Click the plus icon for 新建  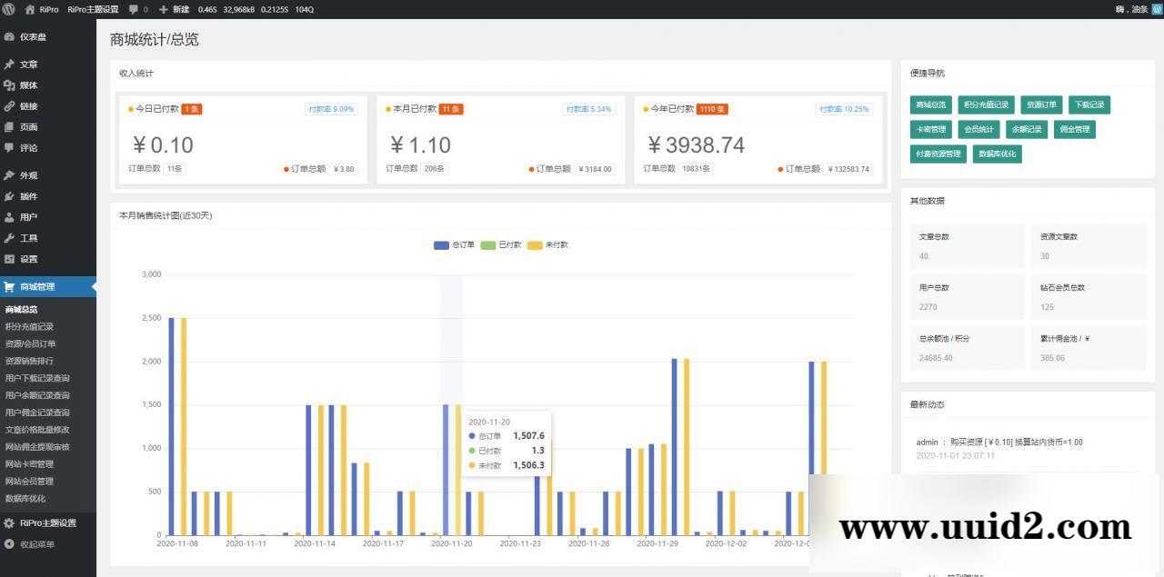tap(163, 9)
